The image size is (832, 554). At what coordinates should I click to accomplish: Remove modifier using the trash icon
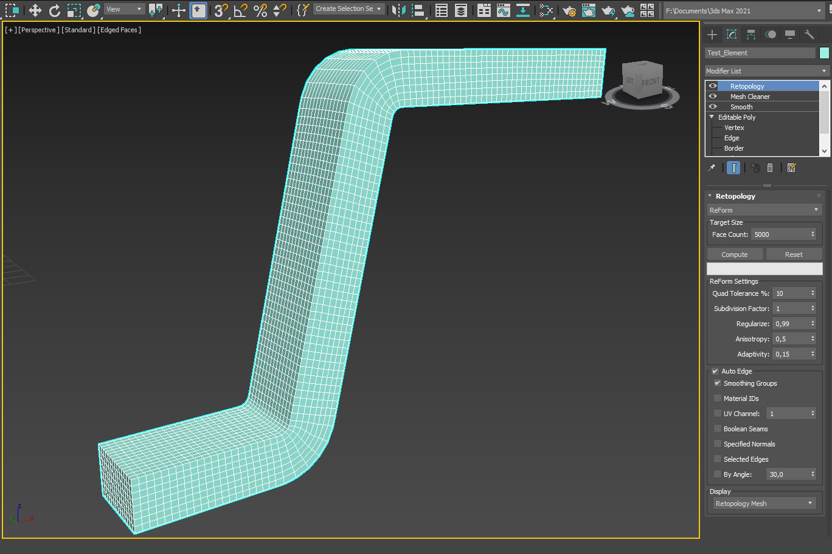[770, 168]
